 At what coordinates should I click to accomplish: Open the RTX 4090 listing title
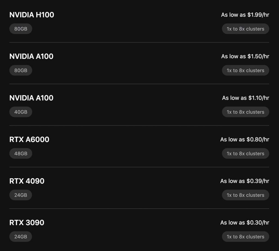27,181
